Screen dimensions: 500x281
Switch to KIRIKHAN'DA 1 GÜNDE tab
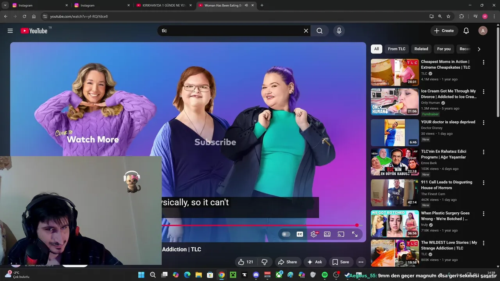click(163, 5)
